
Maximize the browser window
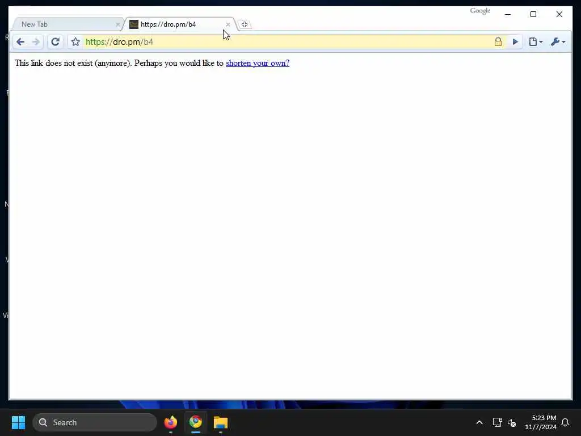533,14
